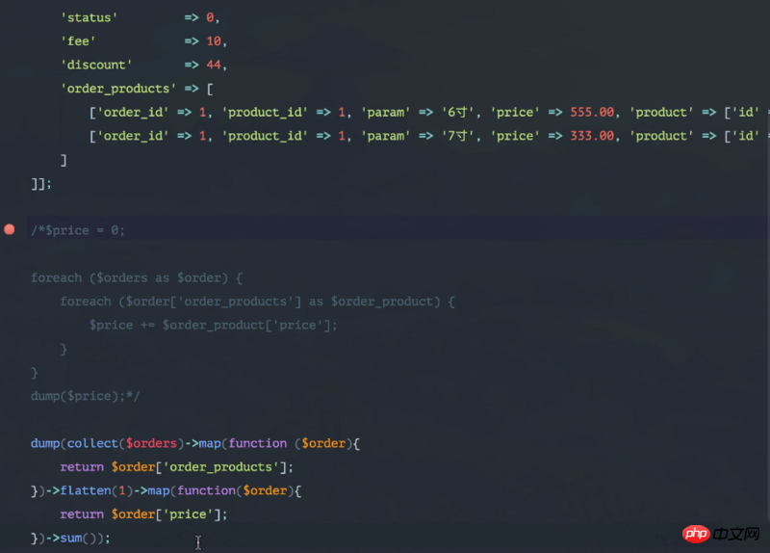
Task: Click the 'status' array key
Action: [x=89, y=17]
